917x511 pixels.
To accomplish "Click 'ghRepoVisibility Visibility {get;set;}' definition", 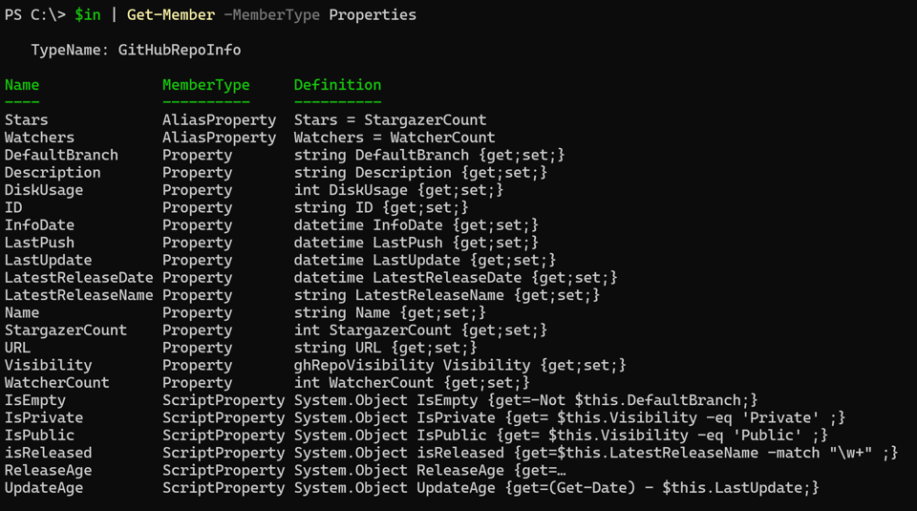I will click(x=460, y=366).
